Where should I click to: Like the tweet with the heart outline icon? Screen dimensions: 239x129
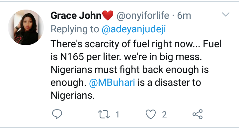pyautogui.click(x=151, y=114)
